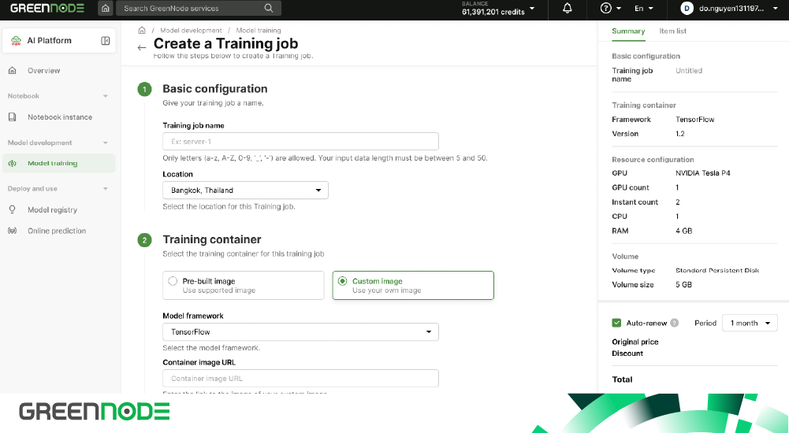The image size is (789, 433).
Task: Open the Period dropdown set to 1 month
Action: click(x=750, y=323)
